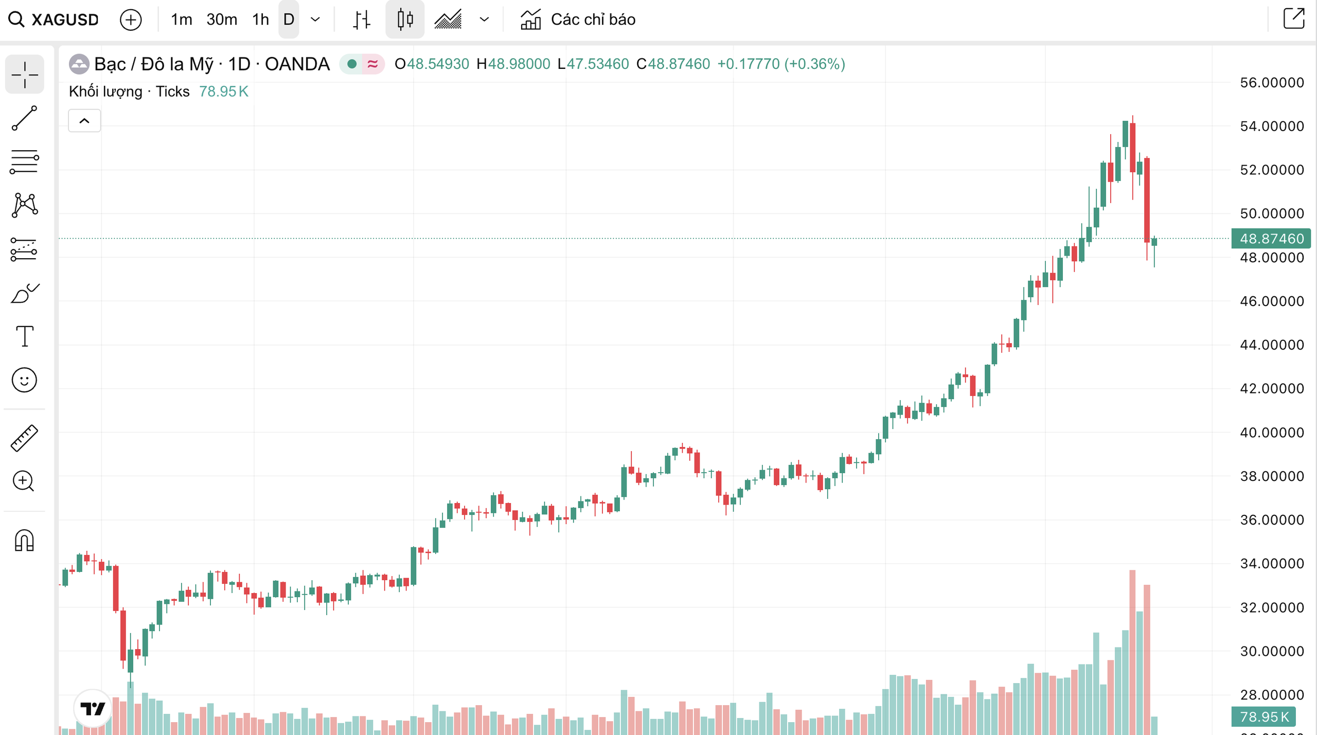Select the 1h timeframe
Viewport: 1317px width, 735px height.
pyautogui.click(x=260, y=20)
